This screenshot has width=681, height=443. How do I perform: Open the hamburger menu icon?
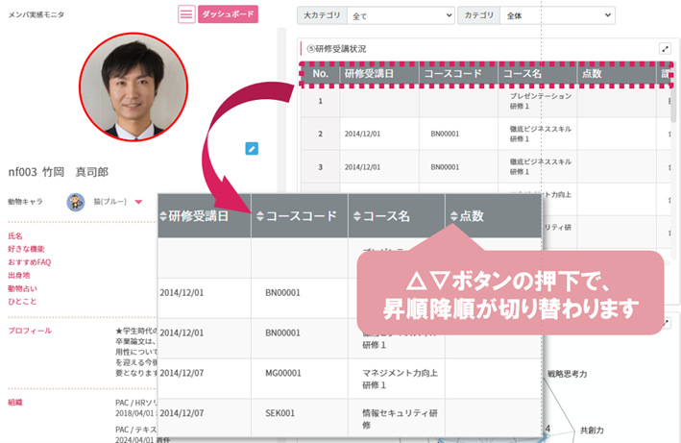[186, 14]
